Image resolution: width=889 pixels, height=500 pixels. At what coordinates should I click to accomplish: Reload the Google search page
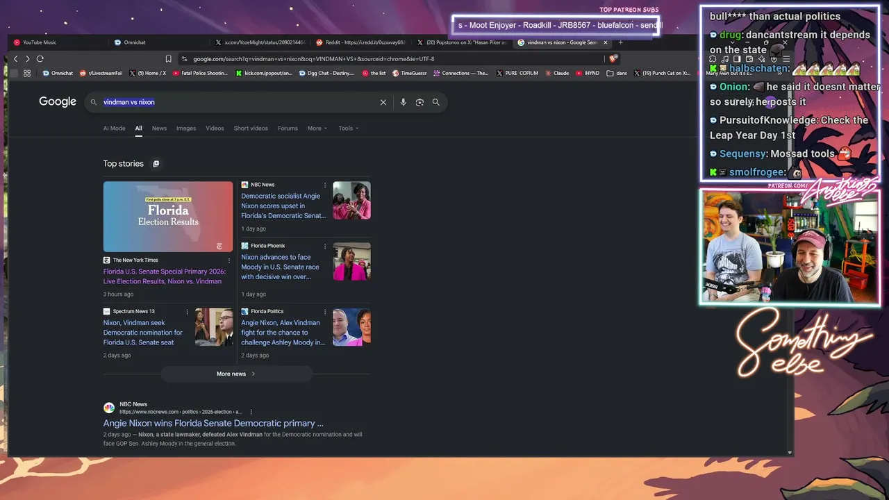[x=40, y=59]
